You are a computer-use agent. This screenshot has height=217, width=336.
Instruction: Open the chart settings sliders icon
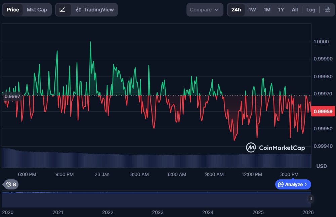coord(327,10)
